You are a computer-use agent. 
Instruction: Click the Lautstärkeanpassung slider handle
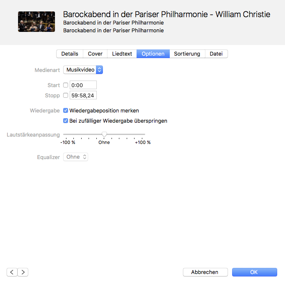pyautogui.click(x=104, y=134)
